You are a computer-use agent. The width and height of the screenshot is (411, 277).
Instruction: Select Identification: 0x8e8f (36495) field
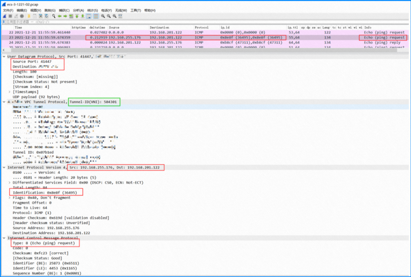point(45,193)
